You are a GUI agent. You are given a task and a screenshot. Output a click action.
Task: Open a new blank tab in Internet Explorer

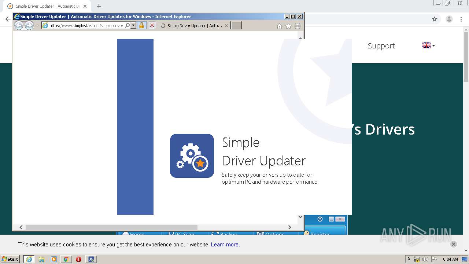[x=236, y=26]
